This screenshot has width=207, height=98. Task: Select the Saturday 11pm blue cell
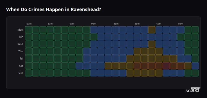coord(195,66)
